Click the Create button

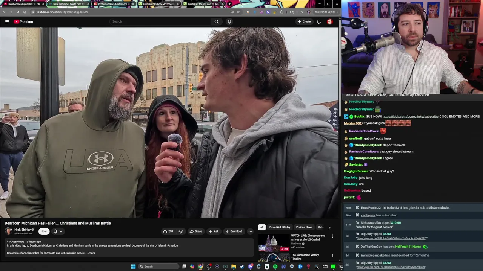(304, 21)
